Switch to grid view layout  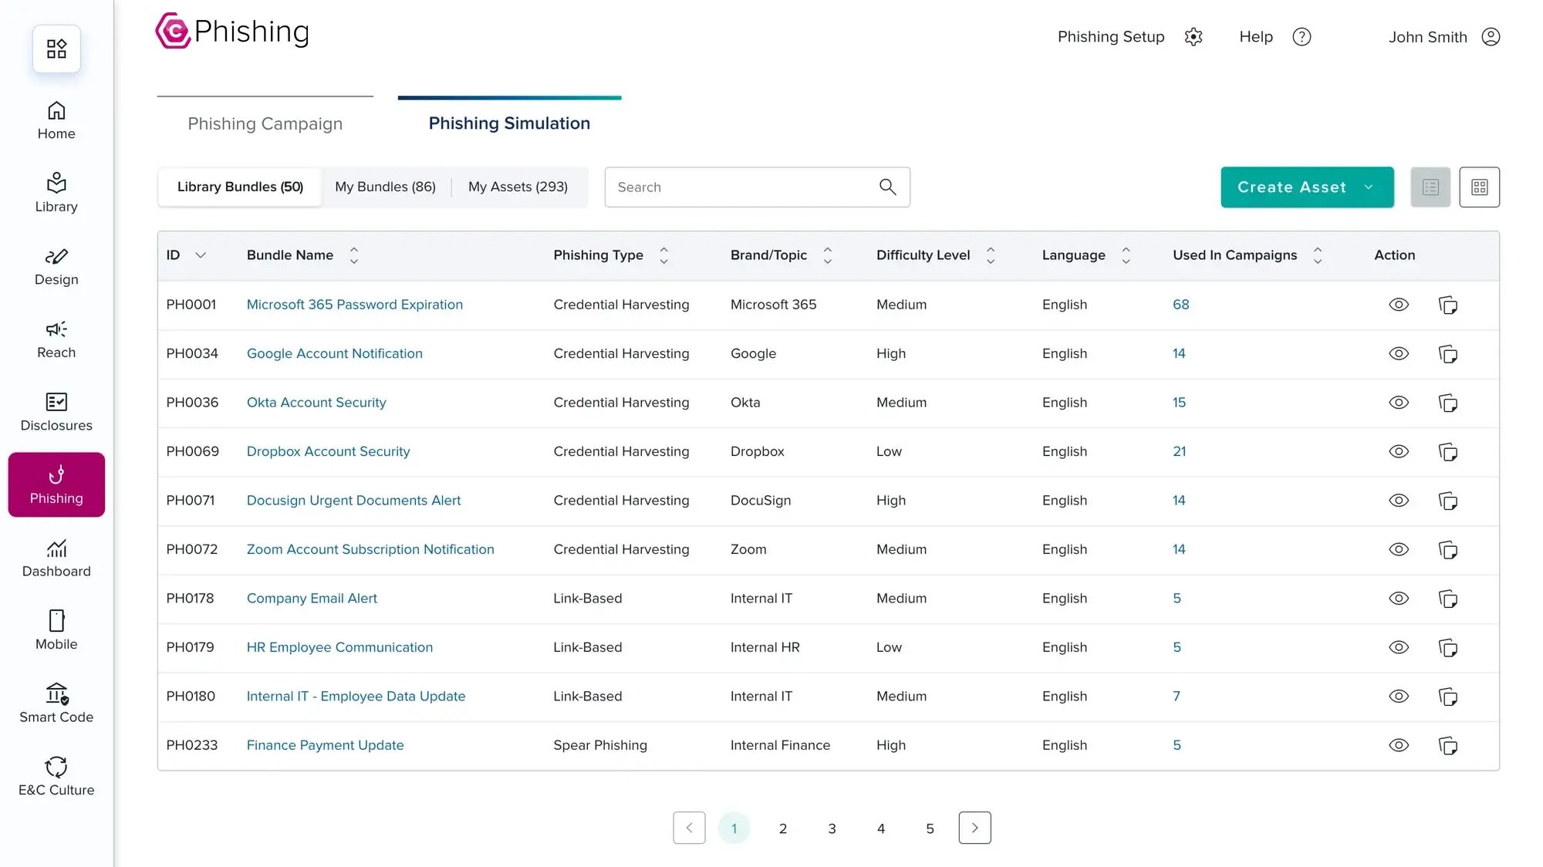[x=1479, y=187]
